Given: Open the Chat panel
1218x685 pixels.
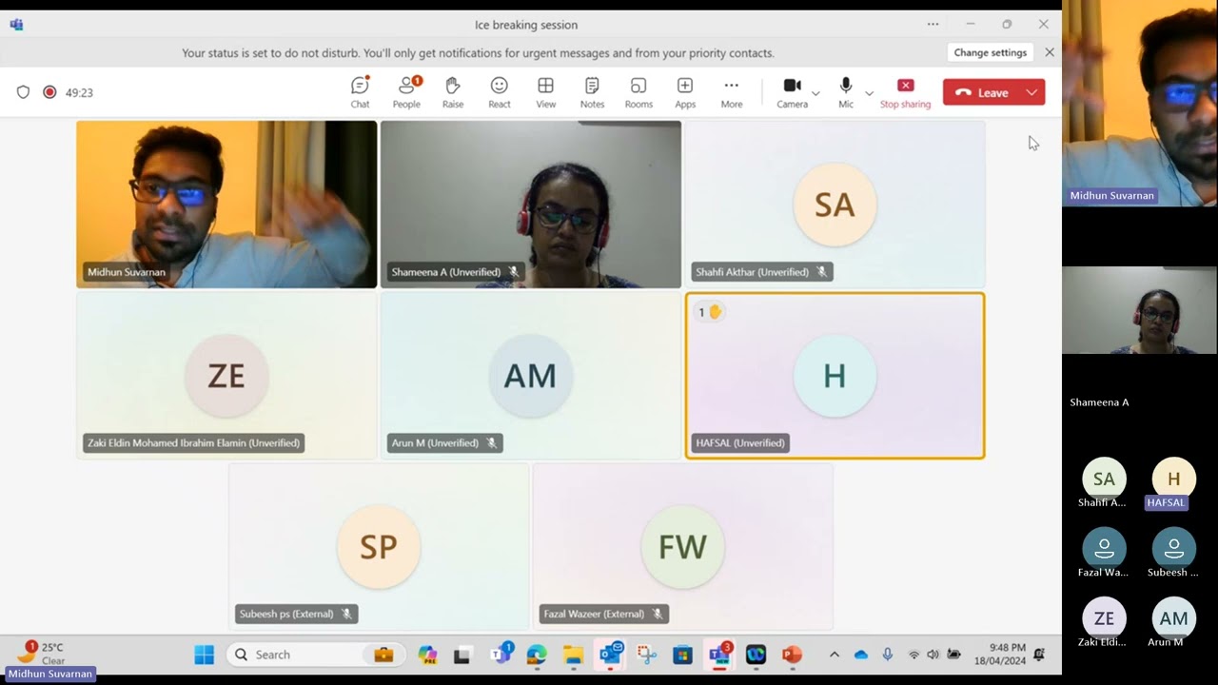Looking at the screenshot, I should tap(360, 92).
